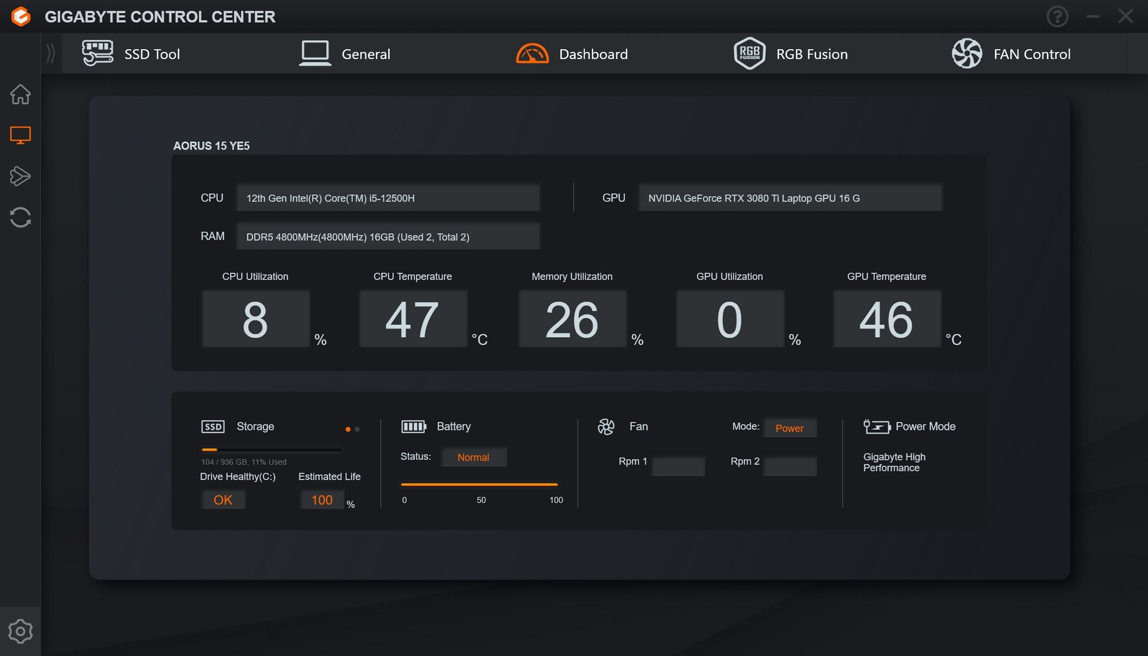The image size is (1148, 656).
Task: Click the fan mode Power field
Action: 790,428
